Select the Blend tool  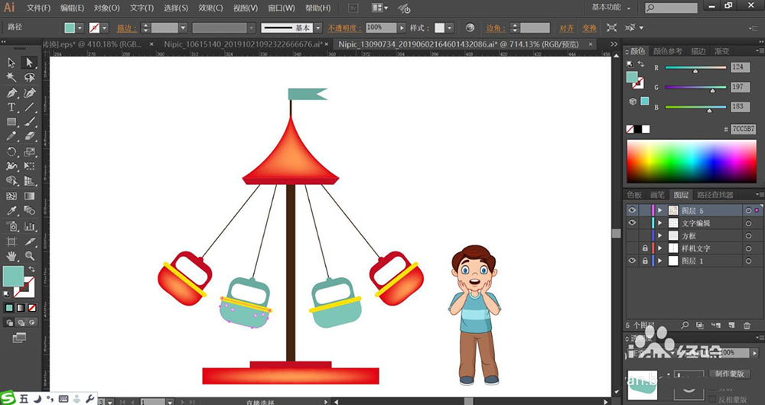coord(29,211)
